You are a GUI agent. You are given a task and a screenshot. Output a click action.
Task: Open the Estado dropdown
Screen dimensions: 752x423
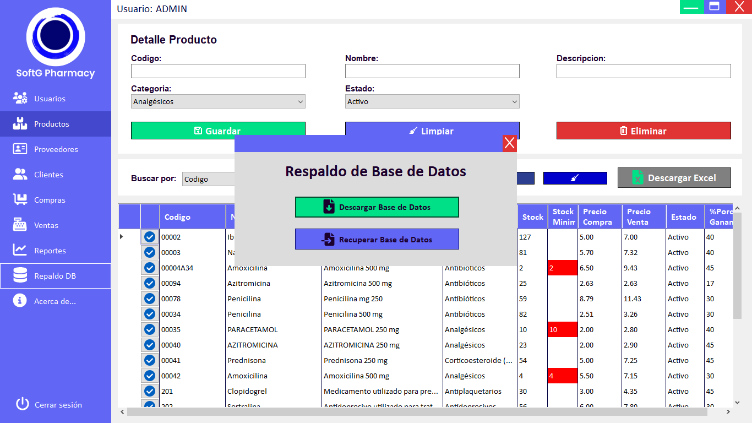pyautogui.click(x=432, y=102)
